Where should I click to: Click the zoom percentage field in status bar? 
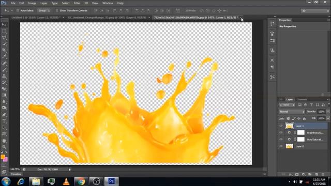coord(15,169)
